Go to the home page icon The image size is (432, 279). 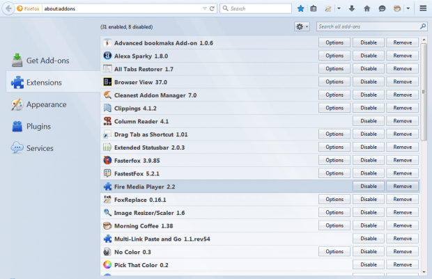click(x=367, y=8)
